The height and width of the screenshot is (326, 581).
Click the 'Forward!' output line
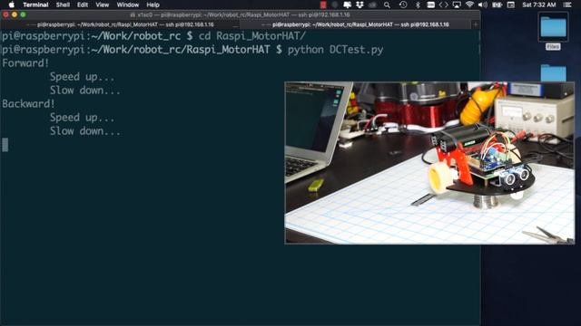25,63
